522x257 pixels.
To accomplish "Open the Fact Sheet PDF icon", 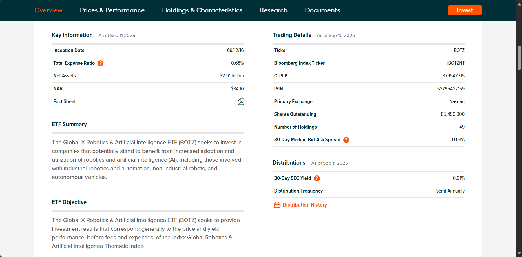I will click(x=241, y=101).
